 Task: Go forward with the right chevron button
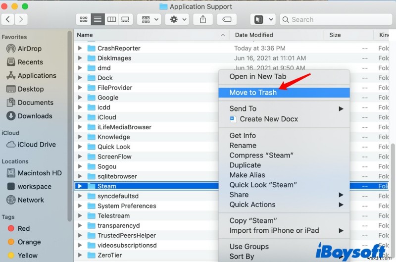(21, 19)
